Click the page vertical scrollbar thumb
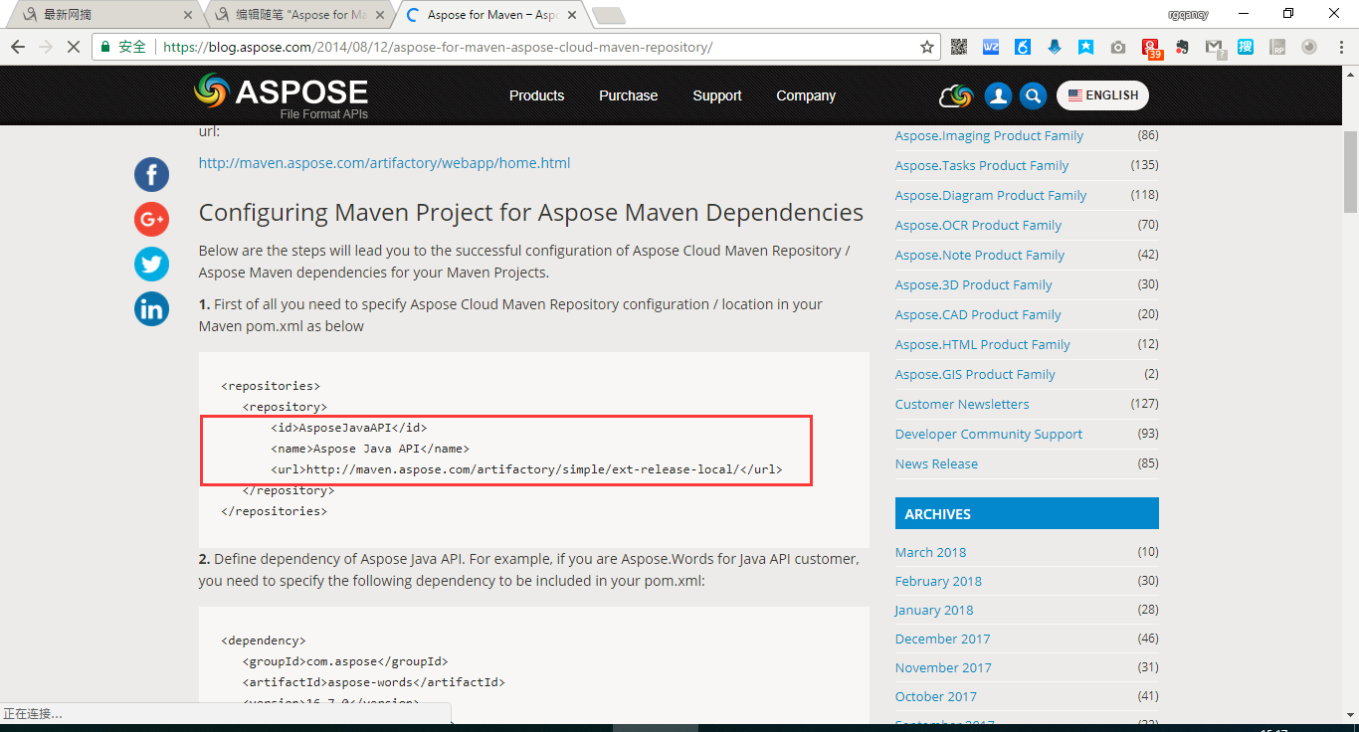The height and width of the screenshot is (732, 1359). [x=1350, y=171]
